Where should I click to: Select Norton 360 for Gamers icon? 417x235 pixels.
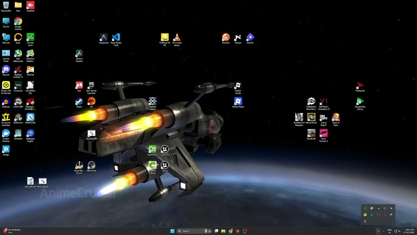click(6, 88)
